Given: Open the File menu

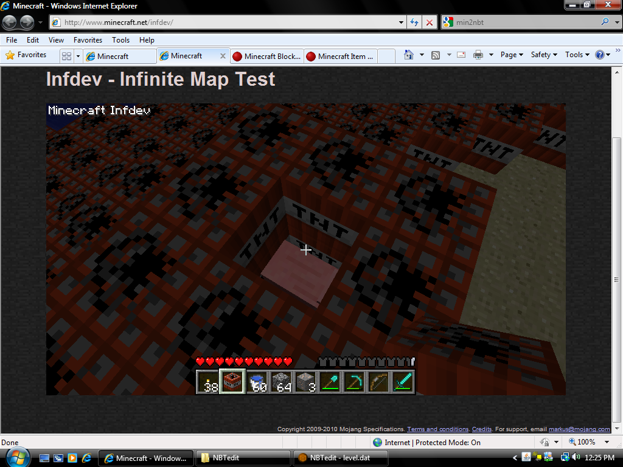Looking at the screenshot, I should (x=12, y=40).
